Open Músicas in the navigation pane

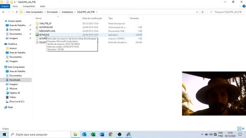[13, 89]
